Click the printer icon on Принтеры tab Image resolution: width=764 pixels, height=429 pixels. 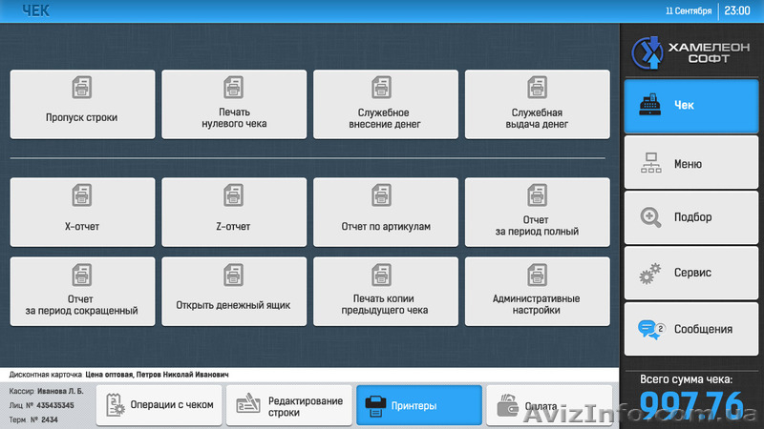(376, 405)
